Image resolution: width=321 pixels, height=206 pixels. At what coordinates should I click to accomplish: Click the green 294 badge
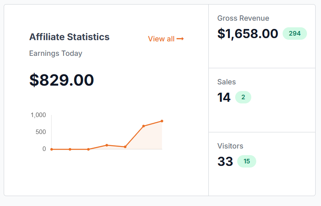click(x=295, y=34)
